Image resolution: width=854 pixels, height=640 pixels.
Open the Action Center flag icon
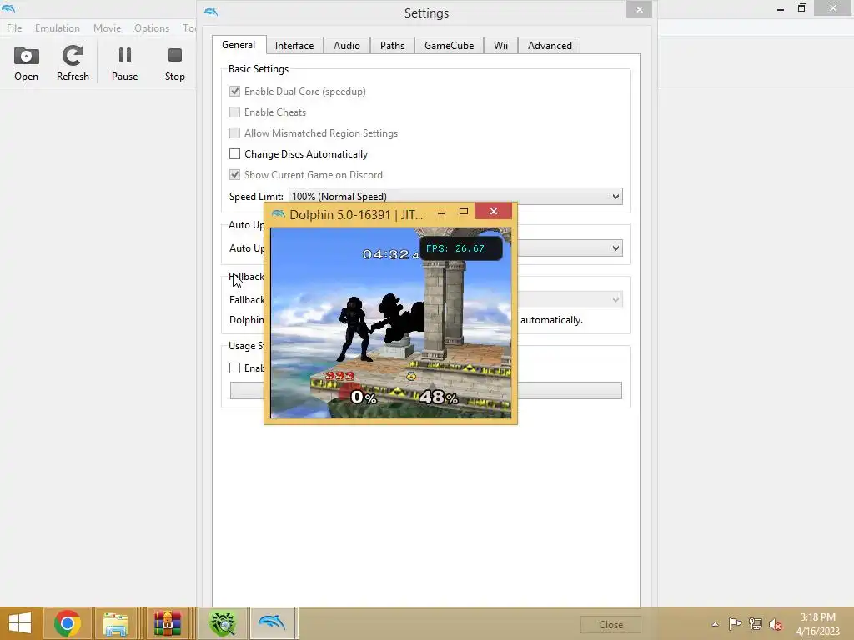click(735, 623)
